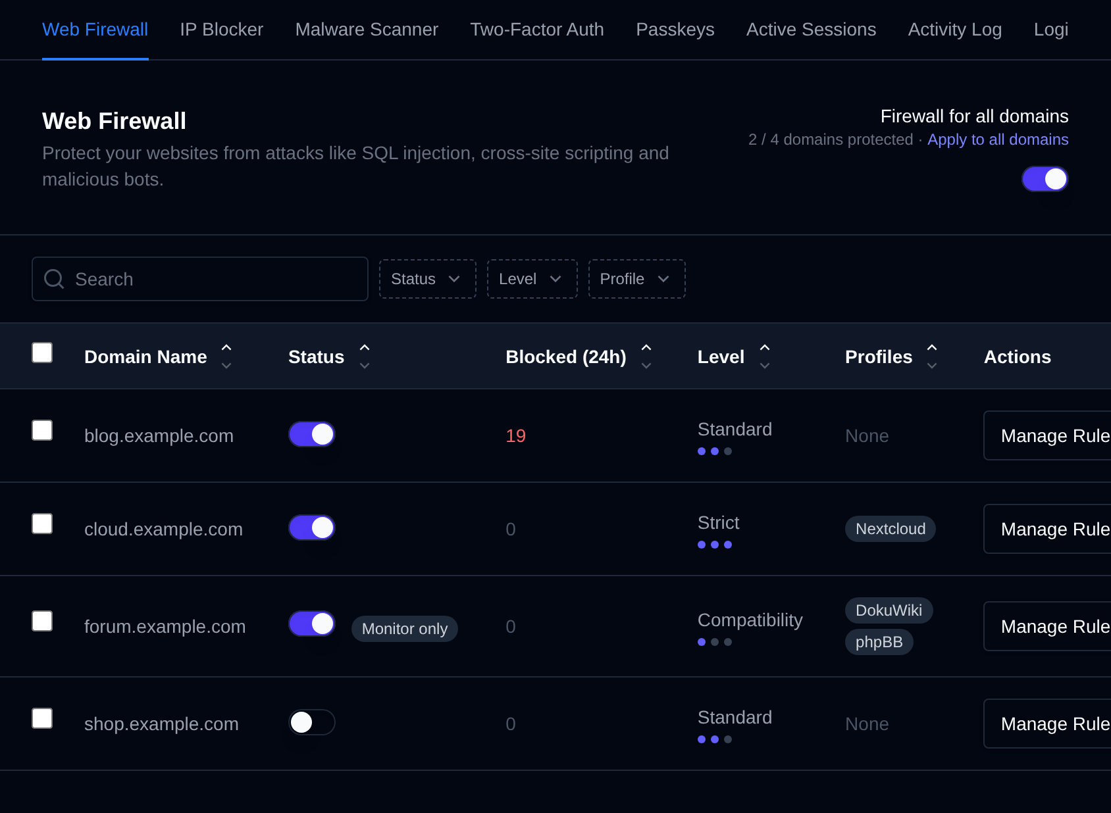Manage Rules for blog.example.com
This screenshot has width=1111, height=813.
click(1047, 435)
